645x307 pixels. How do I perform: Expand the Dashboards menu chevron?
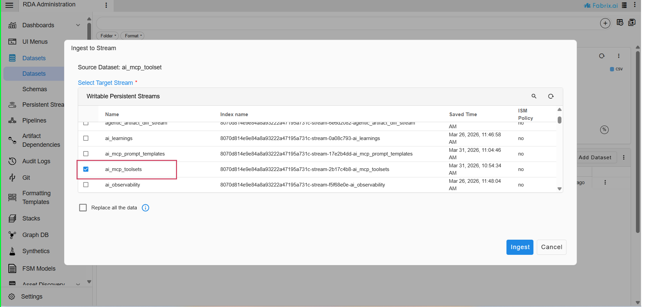[78, 25]
